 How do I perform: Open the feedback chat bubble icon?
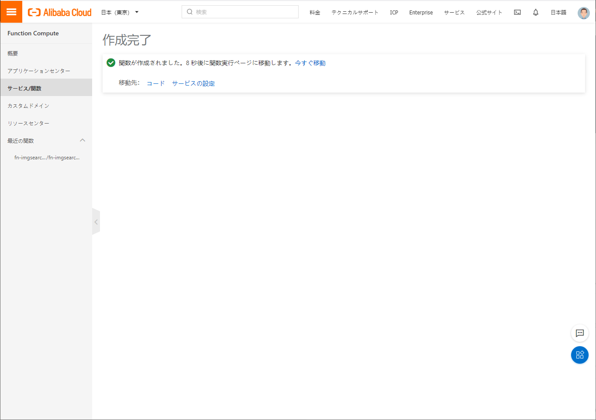pyautogui.click(x=579, y=333)
